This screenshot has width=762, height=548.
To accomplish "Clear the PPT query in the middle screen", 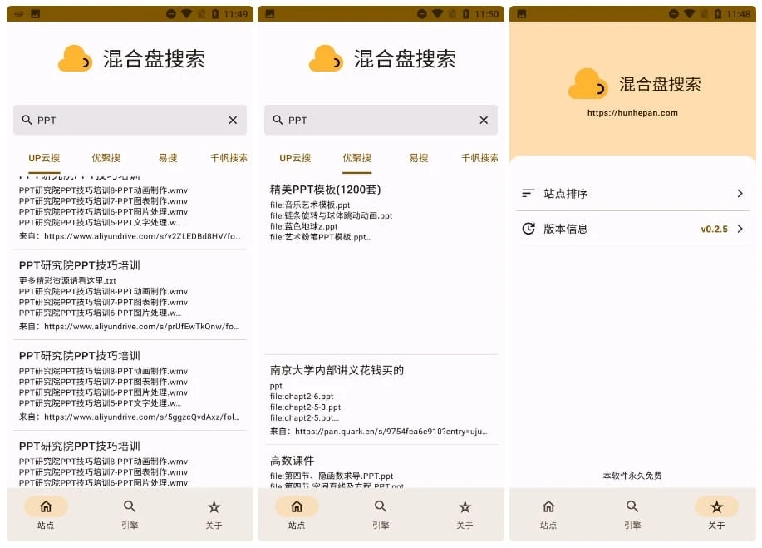I will tap(484, 121).
